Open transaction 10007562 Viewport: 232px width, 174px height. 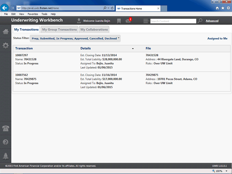tap(21, 75)
